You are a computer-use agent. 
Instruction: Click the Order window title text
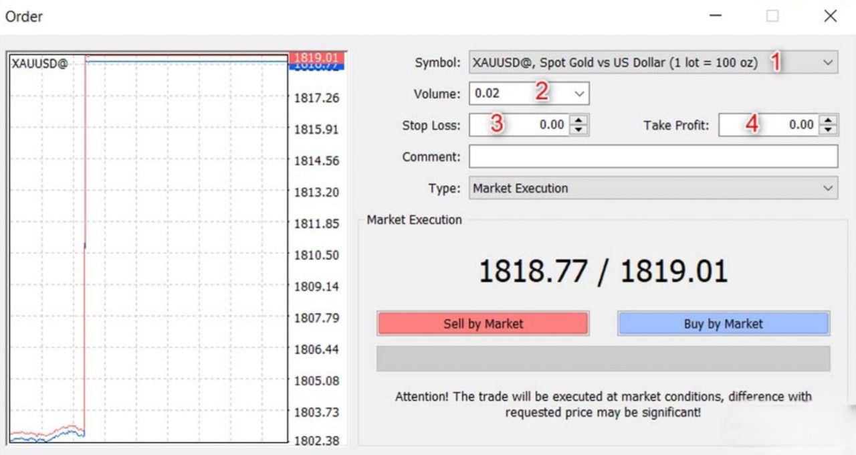[x=24, y=17]
